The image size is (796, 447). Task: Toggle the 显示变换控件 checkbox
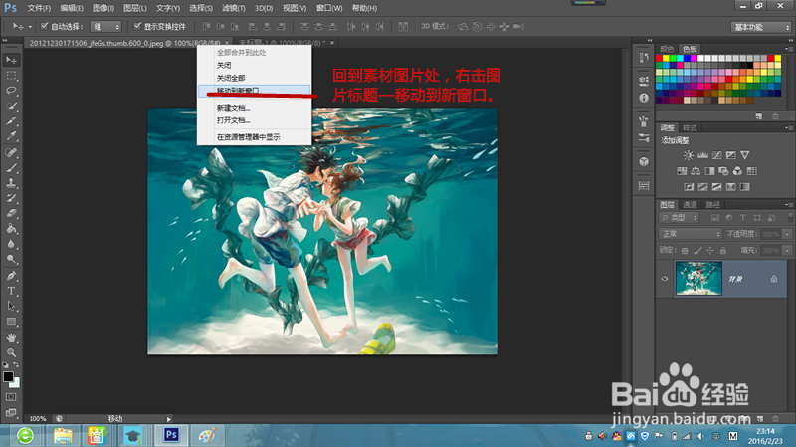pyautogui.click(x=137, y=26)
